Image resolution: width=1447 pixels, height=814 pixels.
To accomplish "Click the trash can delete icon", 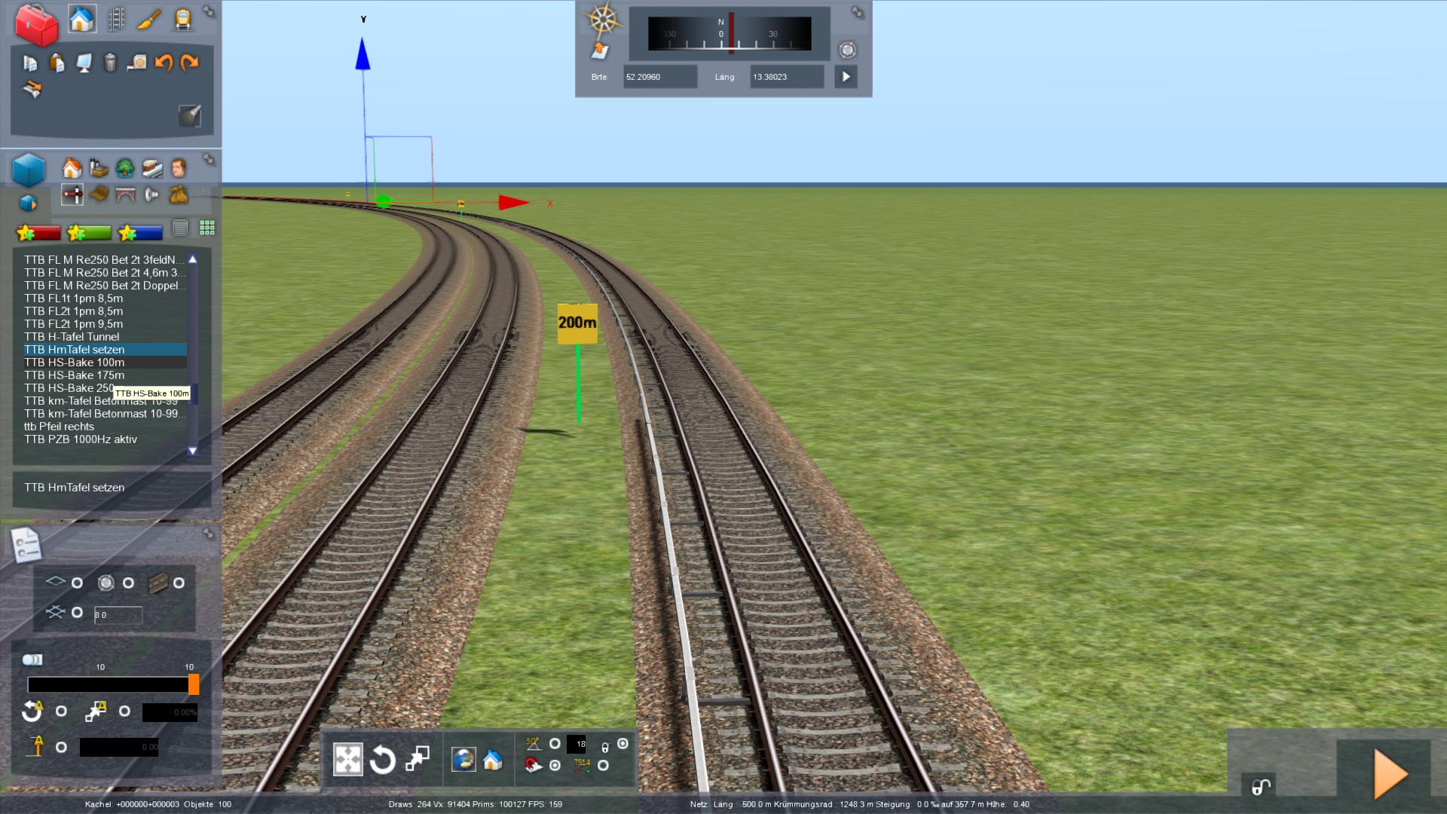I will click(x=110, y=63).
